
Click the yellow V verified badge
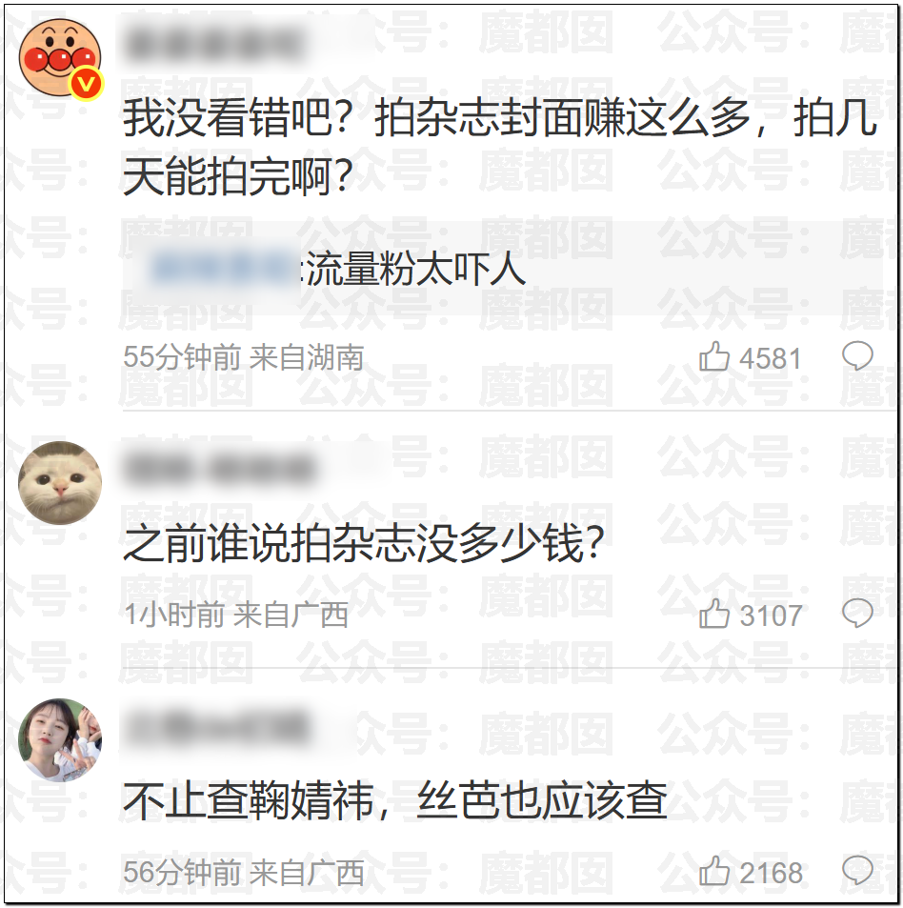click(x=87, y=85)
